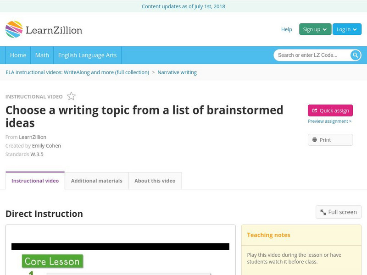
Task: Click the Help link
Action: click(x=286, y=29)
